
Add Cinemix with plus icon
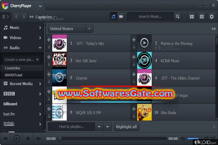coord(49,74)
